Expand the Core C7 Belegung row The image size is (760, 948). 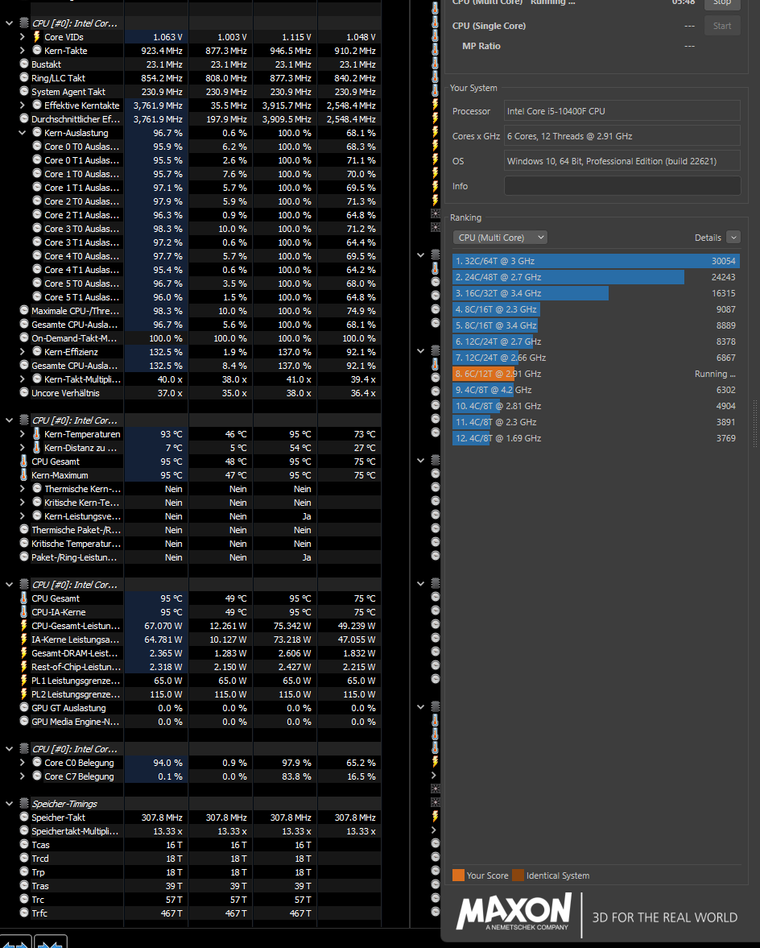click(x=23, y=776)
